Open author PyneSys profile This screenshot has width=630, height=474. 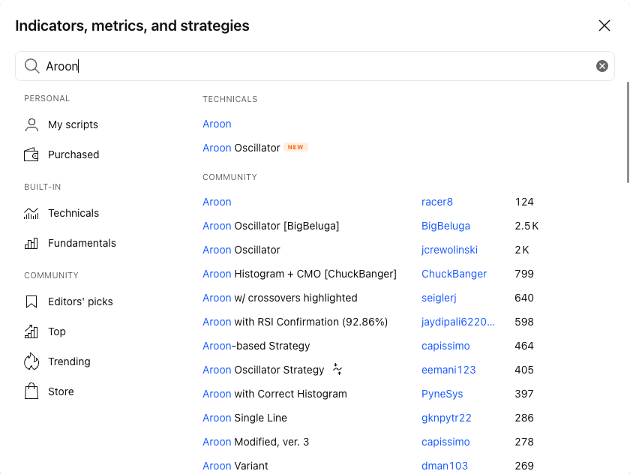tap(442, 394)
